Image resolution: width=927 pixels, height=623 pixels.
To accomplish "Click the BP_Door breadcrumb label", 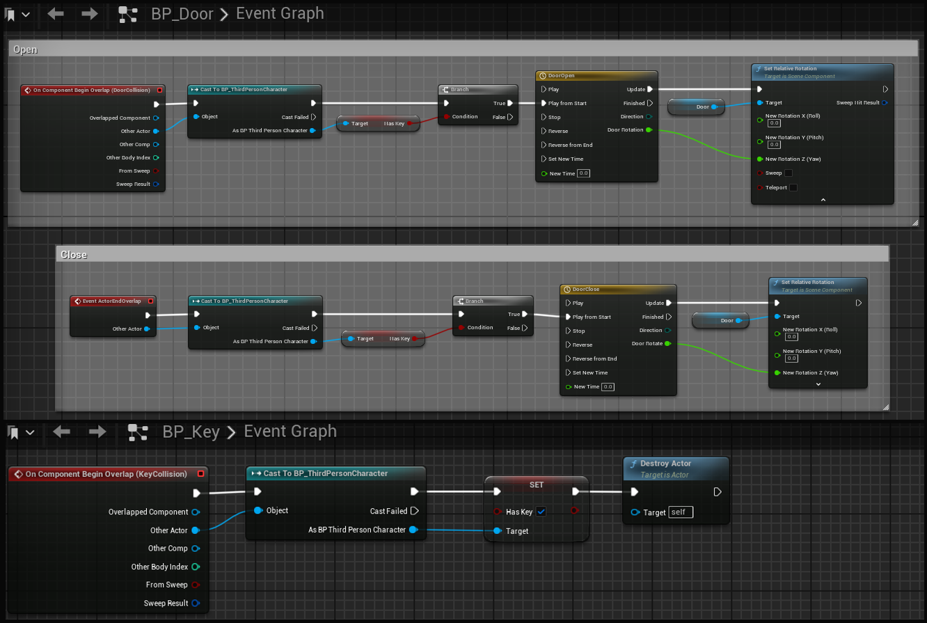I will pyautogui.click(x=182, y=14).
